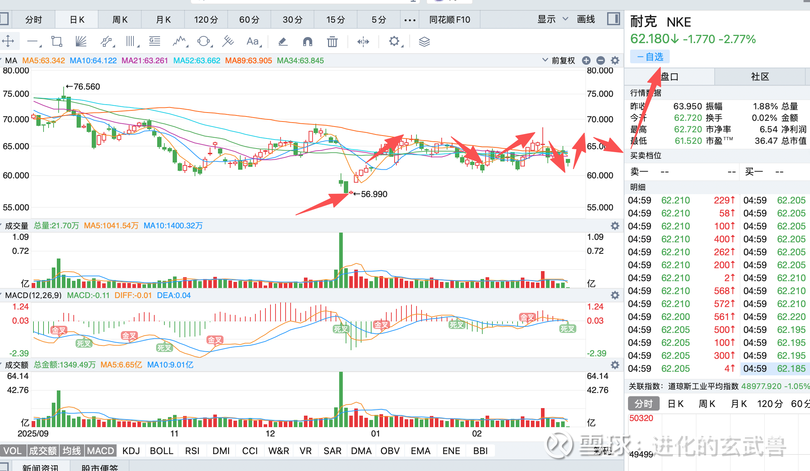Switch to the 周K chart tab

pos(120,19)
